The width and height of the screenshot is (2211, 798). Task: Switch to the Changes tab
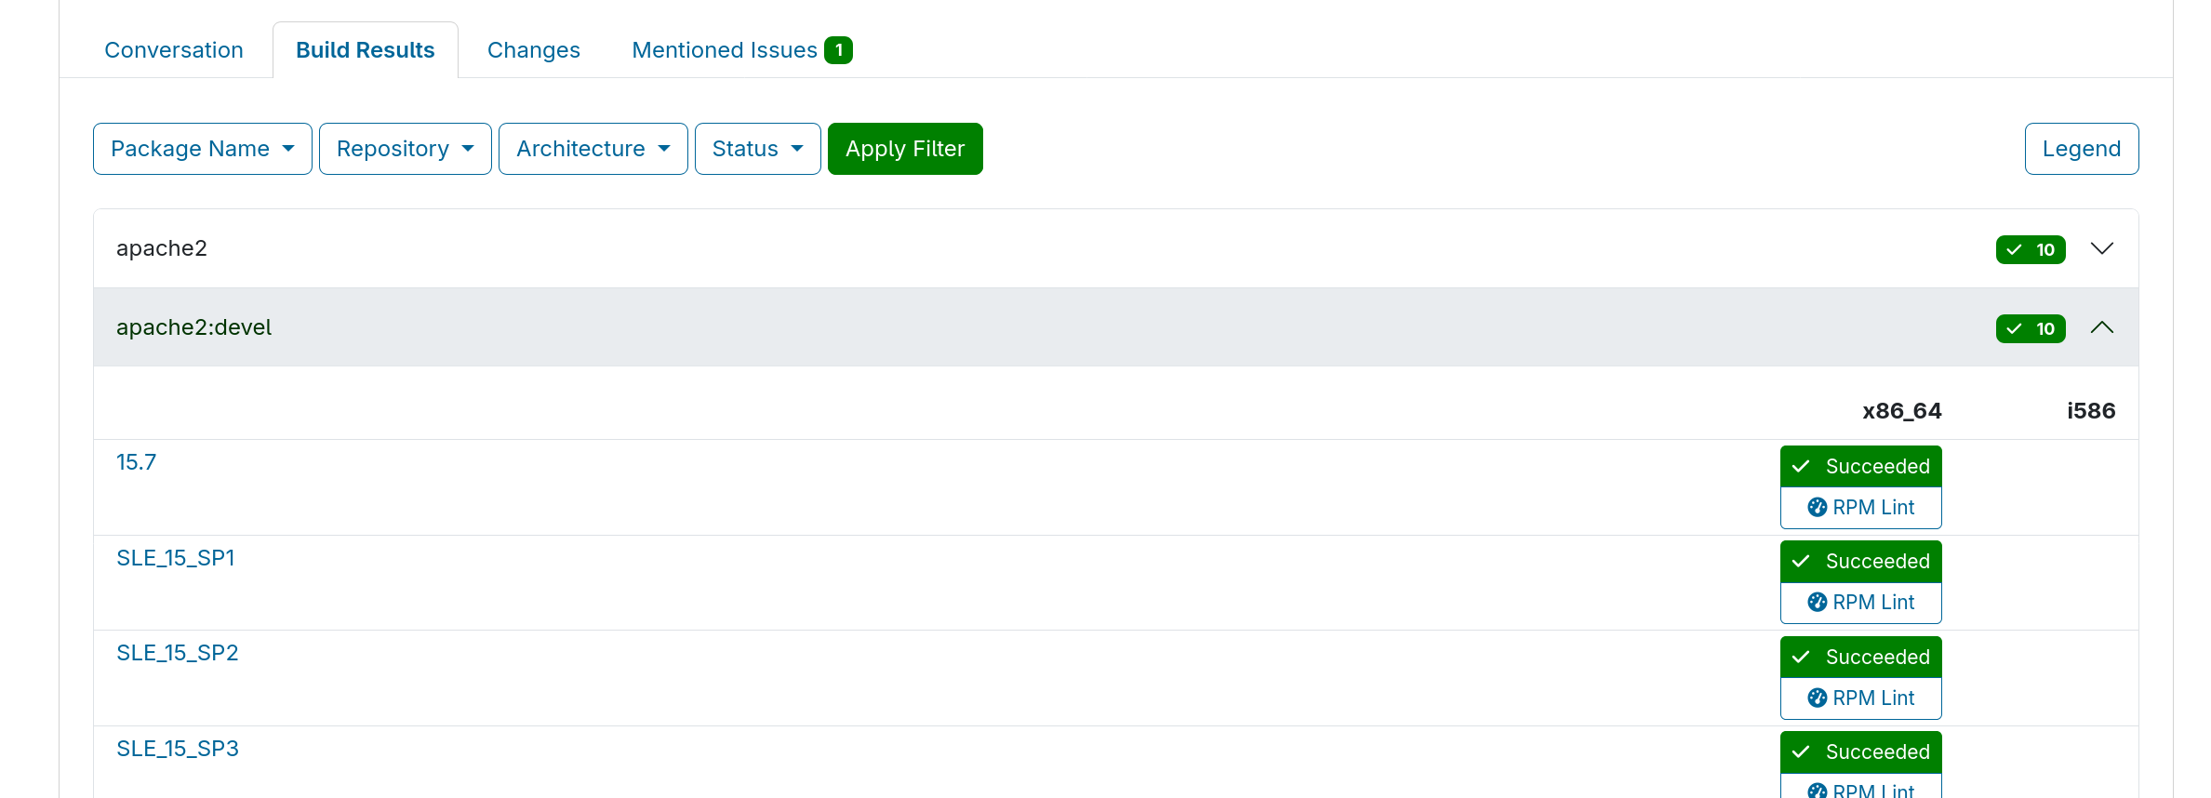(x=533, y=50)
